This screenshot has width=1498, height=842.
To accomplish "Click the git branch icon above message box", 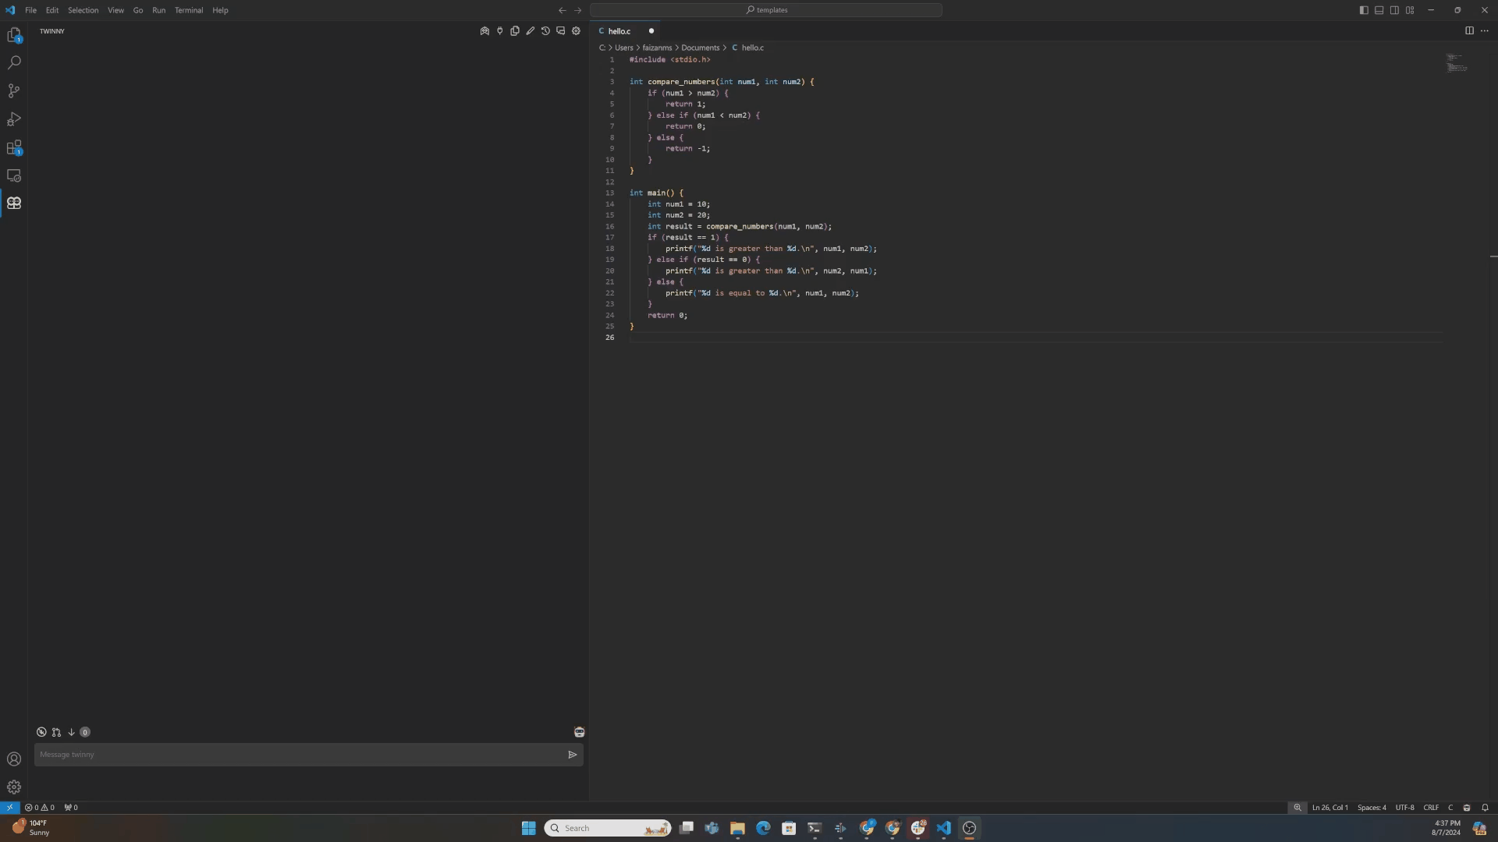I will coord(56,732).
